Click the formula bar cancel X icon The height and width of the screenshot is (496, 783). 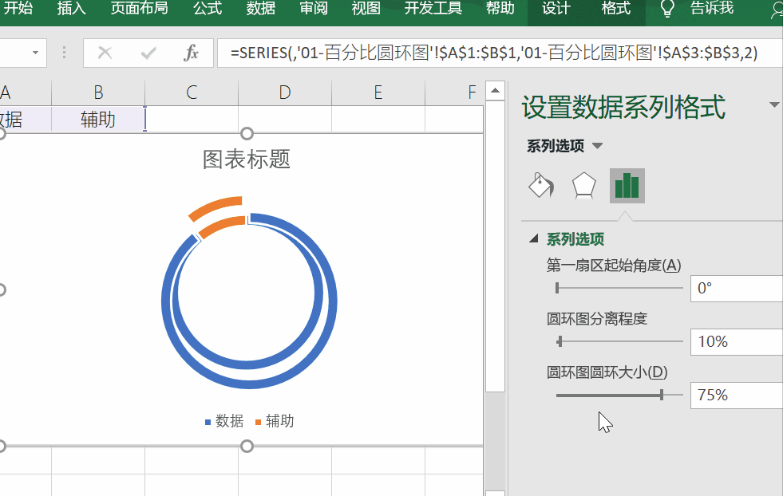(x=105, y=53)
